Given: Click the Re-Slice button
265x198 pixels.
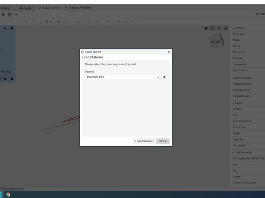Looking at the screenshot, I should coord(6,71).
